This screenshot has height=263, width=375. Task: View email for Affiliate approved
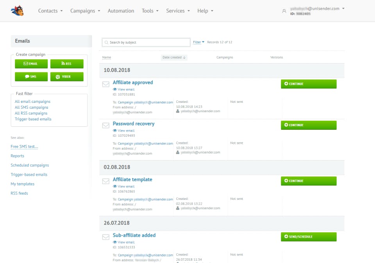(x=124, y=90)
